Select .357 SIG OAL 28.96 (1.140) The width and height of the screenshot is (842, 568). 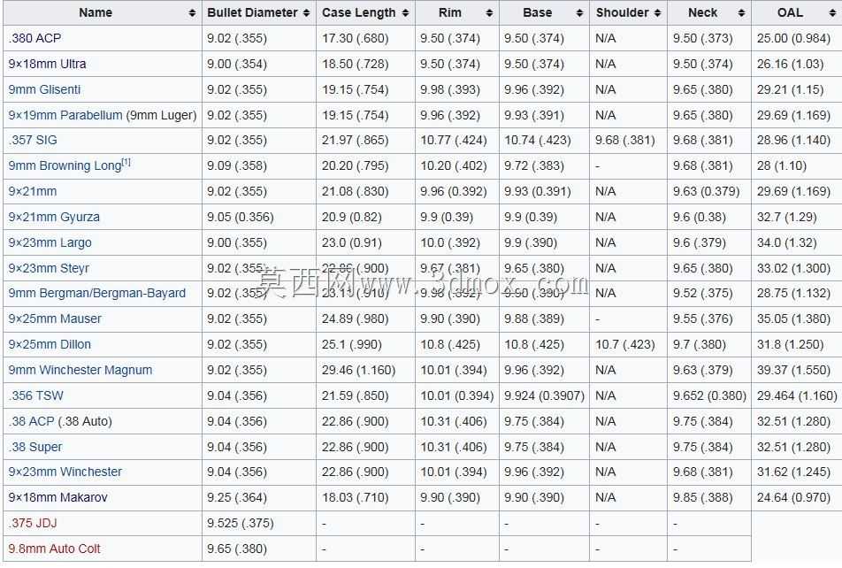[x=793, y=141]
